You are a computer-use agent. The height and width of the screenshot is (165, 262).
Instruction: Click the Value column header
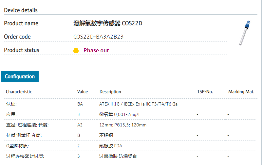coord(83,92)
